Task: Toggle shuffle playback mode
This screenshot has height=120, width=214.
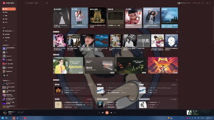Action: click(99, 113)
